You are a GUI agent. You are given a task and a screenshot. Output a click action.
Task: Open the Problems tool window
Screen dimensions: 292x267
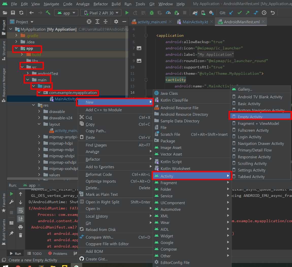(58, 254)
